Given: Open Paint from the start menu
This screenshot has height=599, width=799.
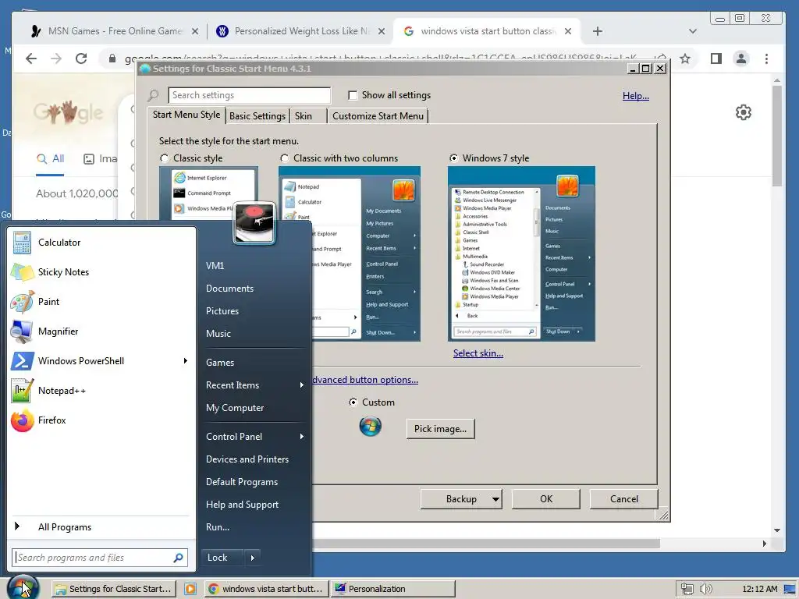Looking at the screenshot, I should [x=101, y=302].
